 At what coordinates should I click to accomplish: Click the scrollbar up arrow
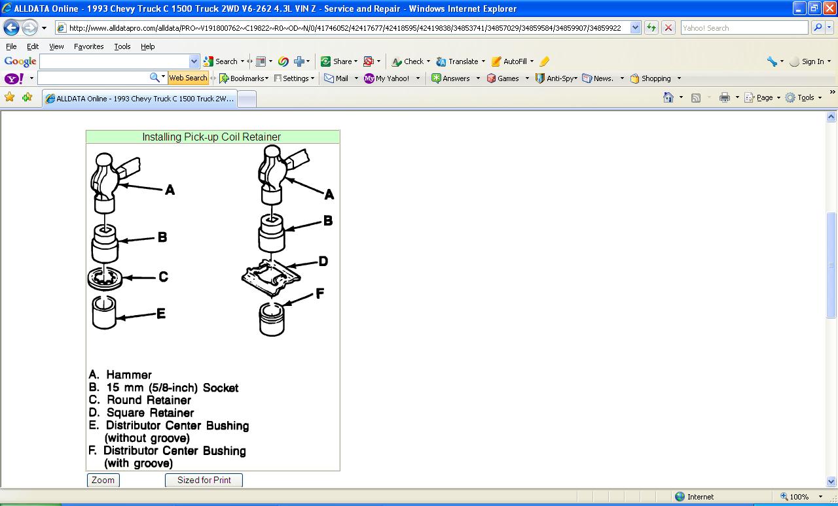click(x=831, y=117)
